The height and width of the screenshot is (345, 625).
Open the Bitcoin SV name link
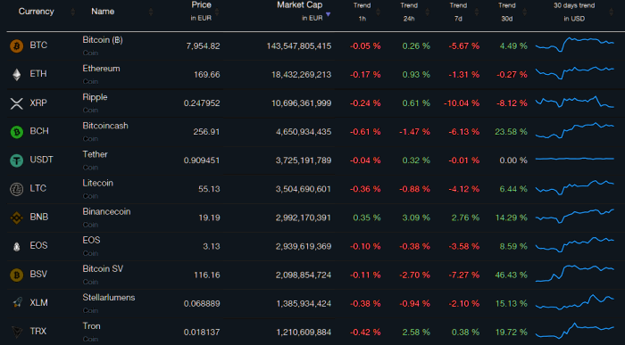click(x=103, y=269)
